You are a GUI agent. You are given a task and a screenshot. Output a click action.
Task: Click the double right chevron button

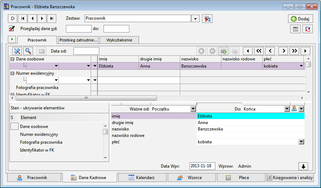tap(294, 51)
